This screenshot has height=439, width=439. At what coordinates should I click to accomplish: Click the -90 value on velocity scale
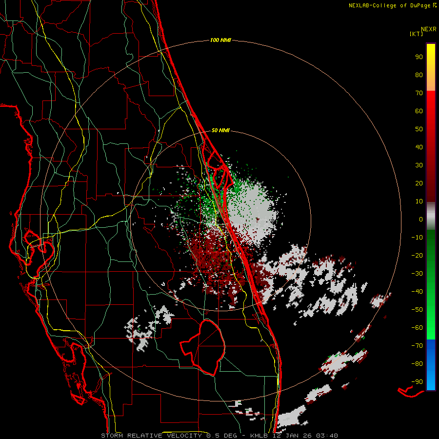point(417,382)
